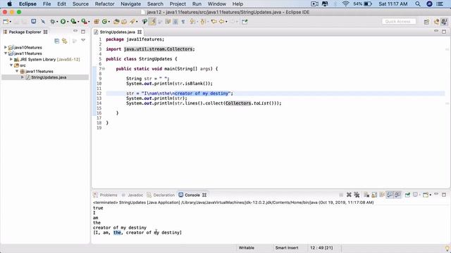Click the Search flashlight toolbar icon
The image size is (451, 253).
point(132,22)
